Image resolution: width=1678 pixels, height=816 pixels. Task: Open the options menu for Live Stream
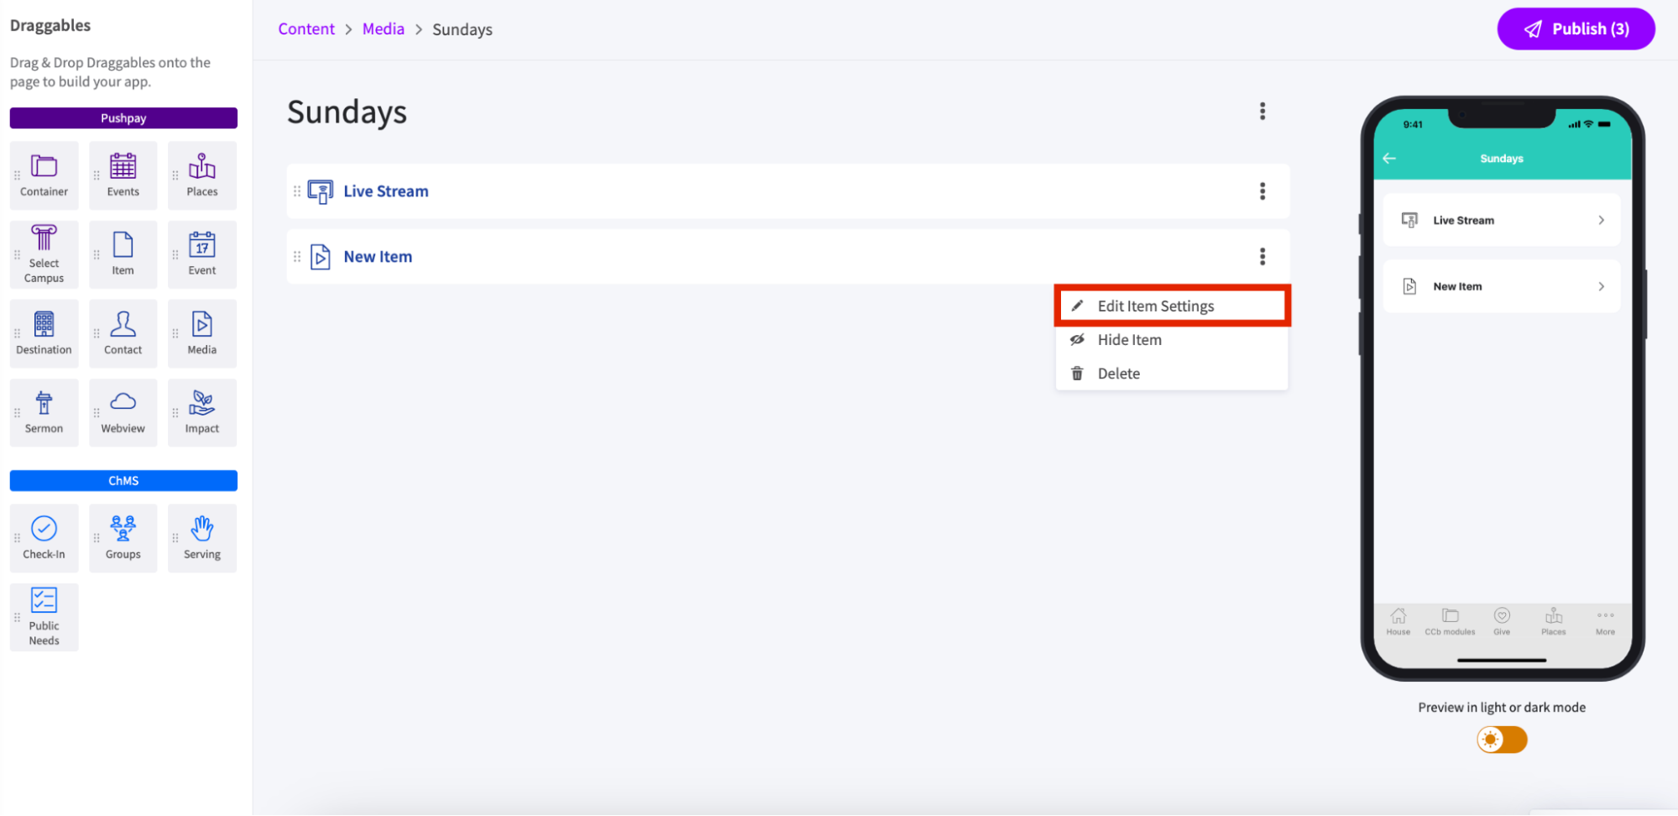[1262, 191]
